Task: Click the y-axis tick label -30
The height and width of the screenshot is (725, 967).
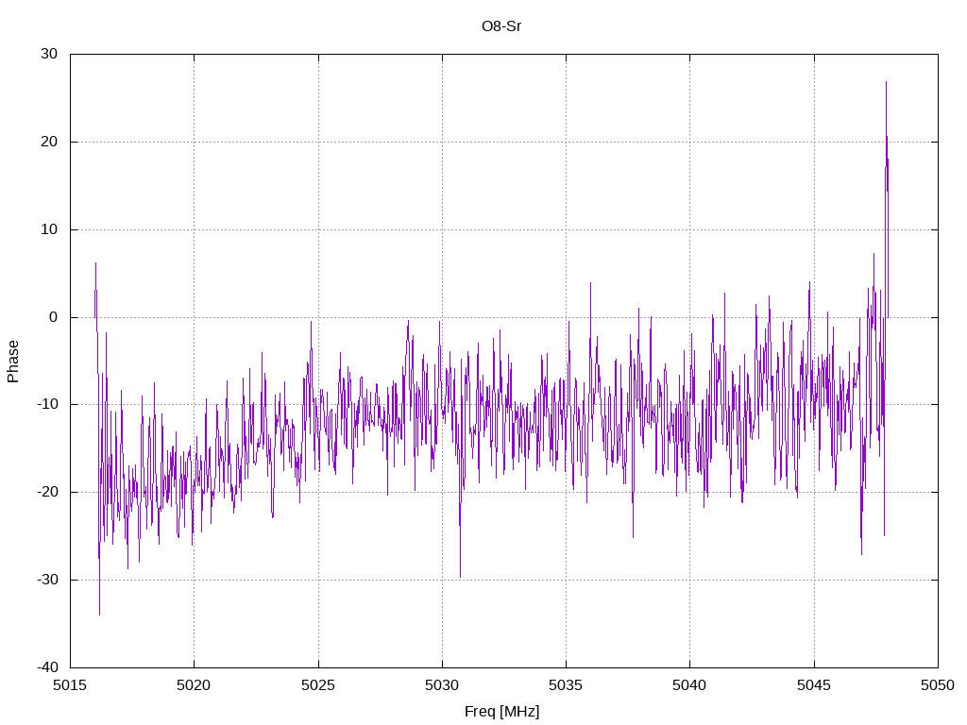Action: point(47,581)
